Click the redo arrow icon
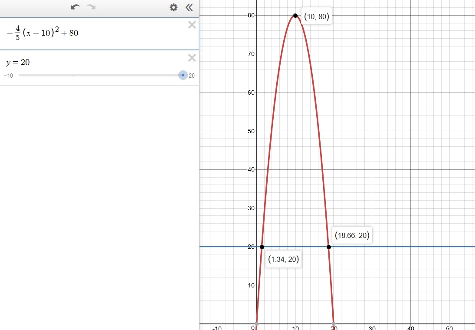Image resolution: width=475 pixels, height=330 pixels. point(91,7)
